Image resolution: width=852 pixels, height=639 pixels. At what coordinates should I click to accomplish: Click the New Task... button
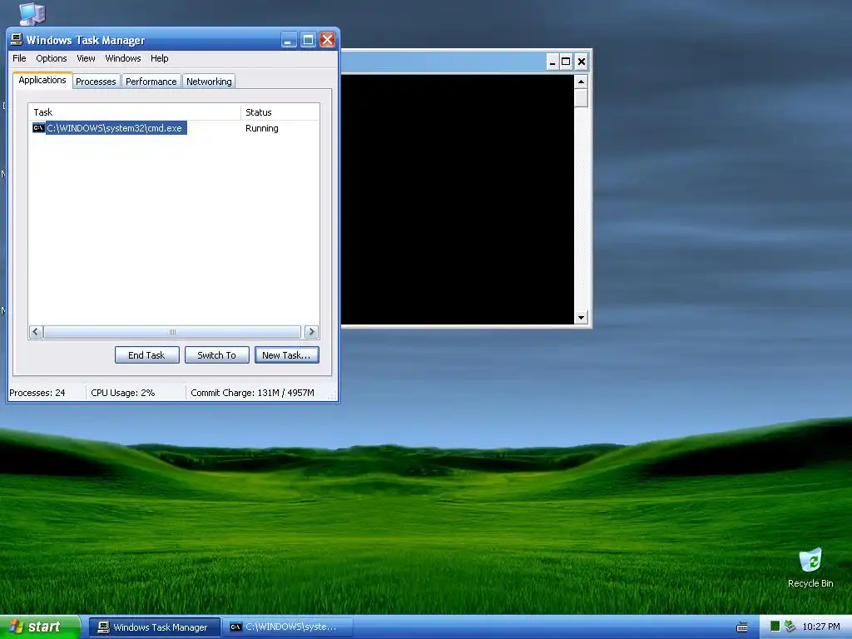pos(286,354)
